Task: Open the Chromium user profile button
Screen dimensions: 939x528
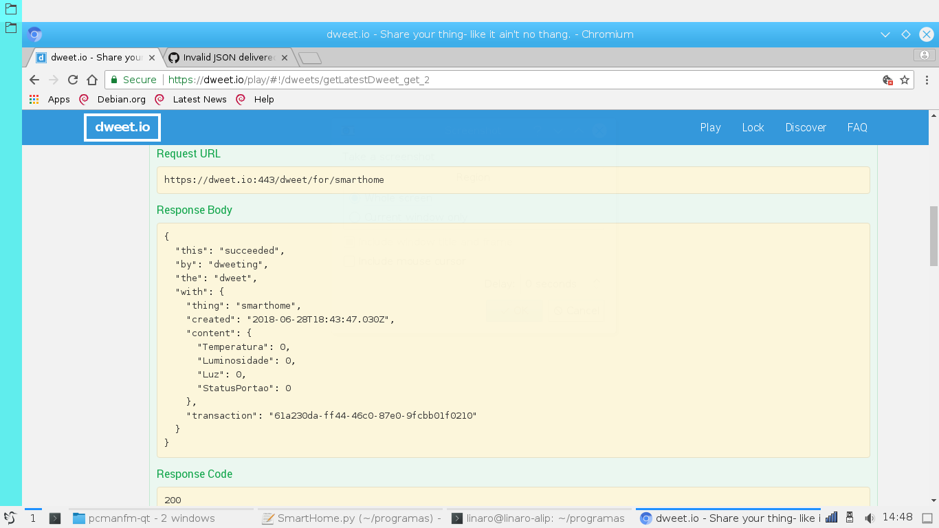Action: 925,55
